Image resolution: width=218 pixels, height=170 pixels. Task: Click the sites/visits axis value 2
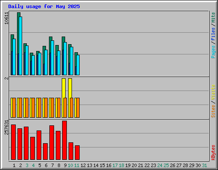pyautogui.click(x=6, y=78)
